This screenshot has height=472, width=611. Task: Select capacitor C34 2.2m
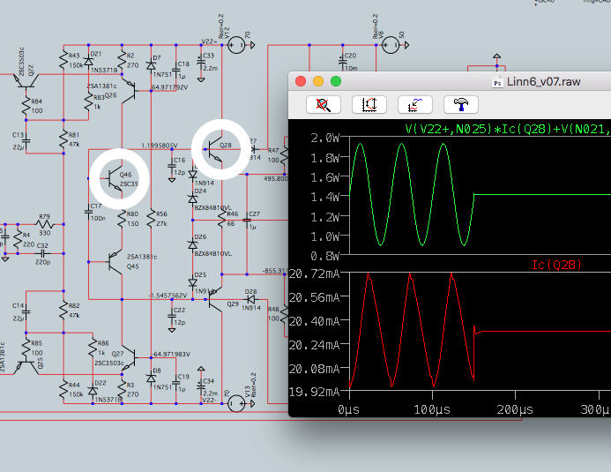(x=201, y=387)
